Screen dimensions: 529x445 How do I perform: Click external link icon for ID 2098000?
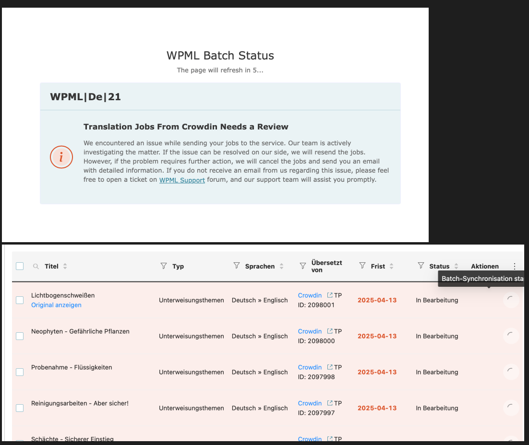pyautogui.click(x=330, y=331)
